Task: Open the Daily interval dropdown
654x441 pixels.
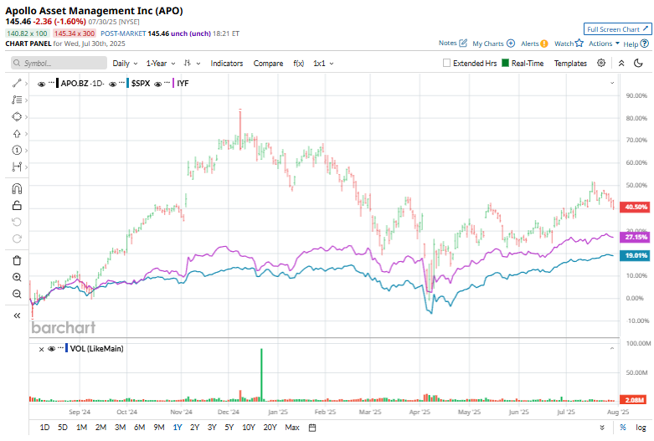Action: (x=125, y=64)
